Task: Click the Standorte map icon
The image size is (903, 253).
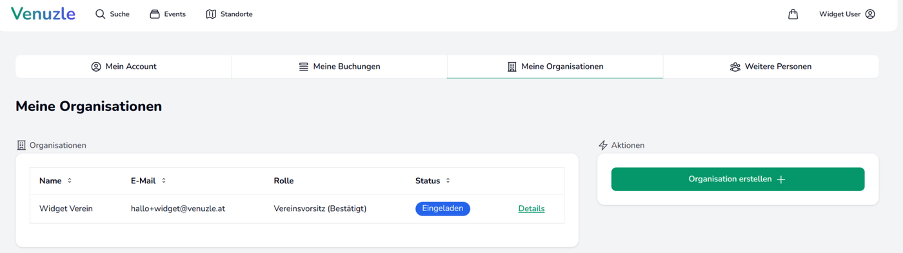Action: pos(211,14)
